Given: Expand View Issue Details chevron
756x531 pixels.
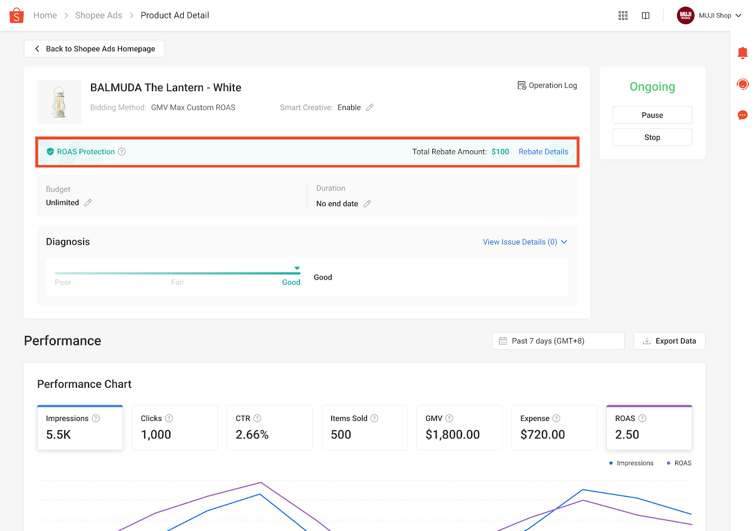Looking at the screenshot, I should coord(564,242).
